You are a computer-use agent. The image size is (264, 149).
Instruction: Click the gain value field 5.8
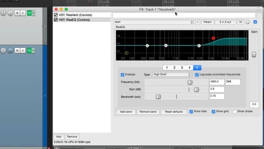[x=217, y=89]
